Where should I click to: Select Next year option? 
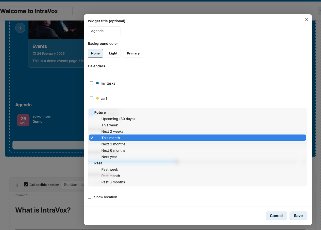click(x=197, y=157)
